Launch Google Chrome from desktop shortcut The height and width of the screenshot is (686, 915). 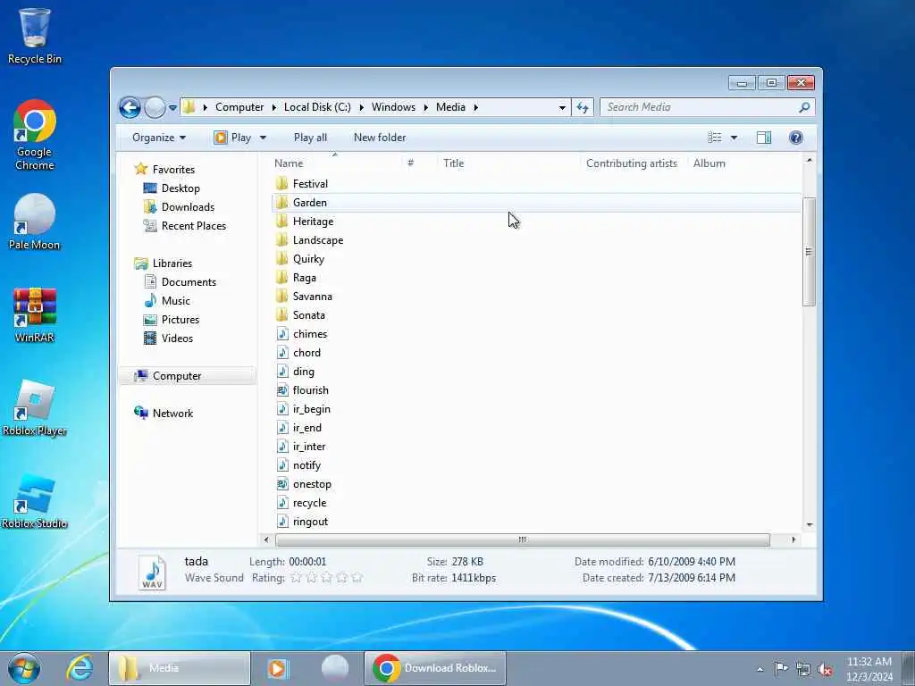[x=35, y=136]
